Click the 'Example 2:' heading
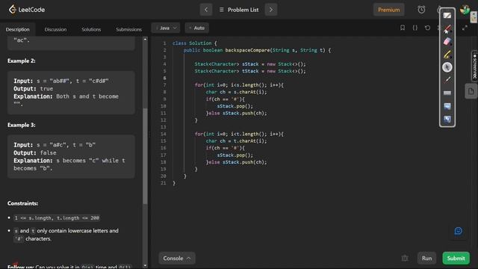 pos(22,61)
